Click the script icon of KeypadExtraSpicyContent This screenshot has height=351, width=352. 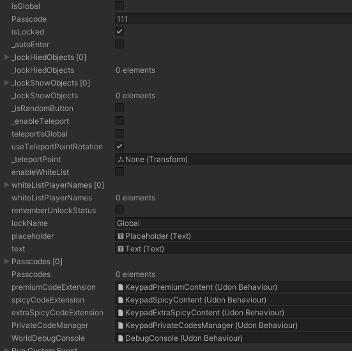(121, 313)
